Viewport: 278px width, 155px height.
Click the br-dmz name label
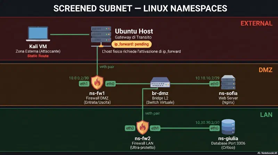160,93
